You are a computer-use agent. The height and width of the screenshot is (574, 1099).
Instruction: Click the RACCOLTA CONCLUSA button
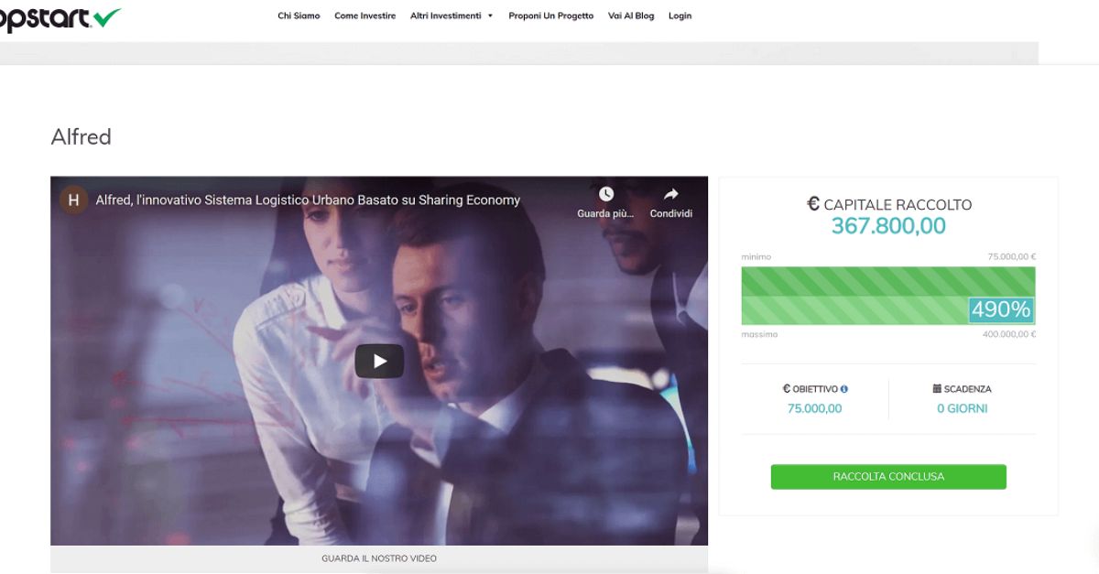888,477
